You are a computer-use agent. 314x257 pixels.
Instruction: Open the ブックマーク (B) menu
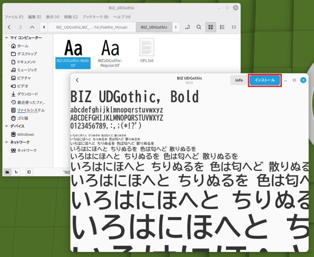tap(95, 17)
